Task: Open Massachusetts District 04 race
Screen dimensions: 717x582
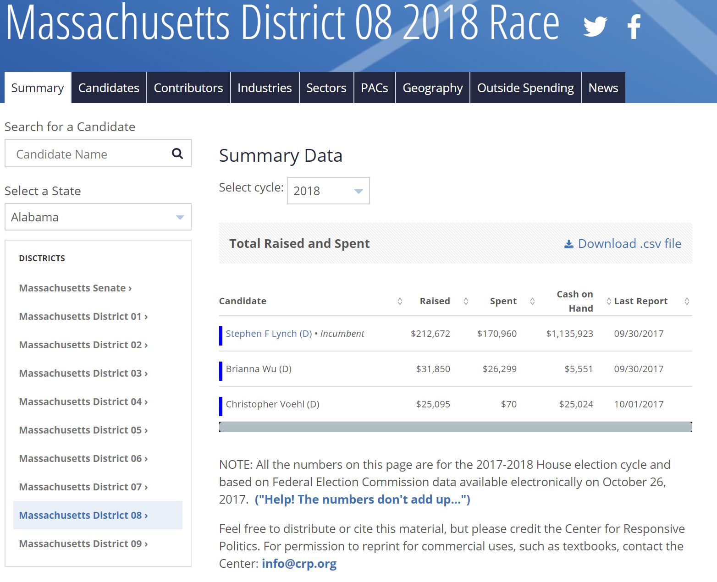Action: pos(83,401)
